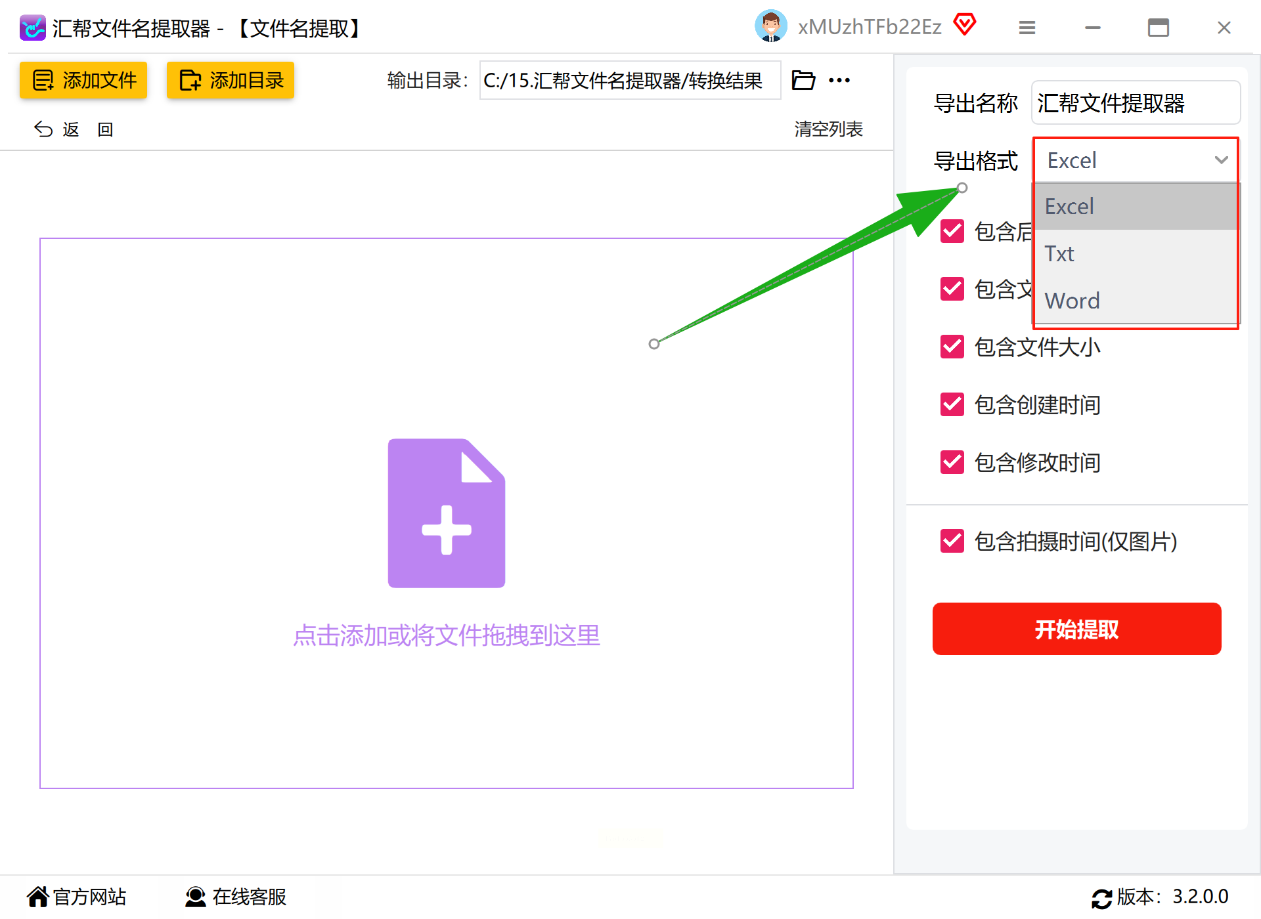Open the official website home icon
Image resolution: width=1261 pixels, height=919 pixels.
[38, 896]
